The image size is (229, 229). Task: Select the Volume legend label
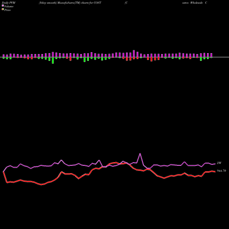[x=9, y=6]
